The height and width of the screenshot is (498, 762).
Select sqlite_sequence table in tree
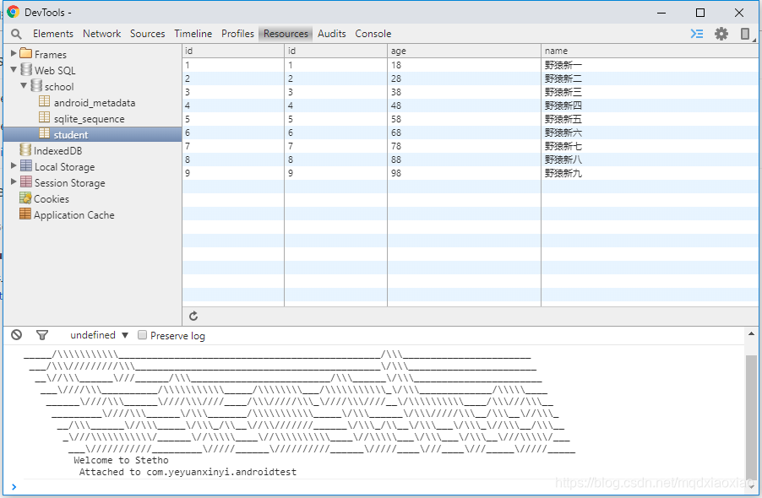(x=89, y=119)
